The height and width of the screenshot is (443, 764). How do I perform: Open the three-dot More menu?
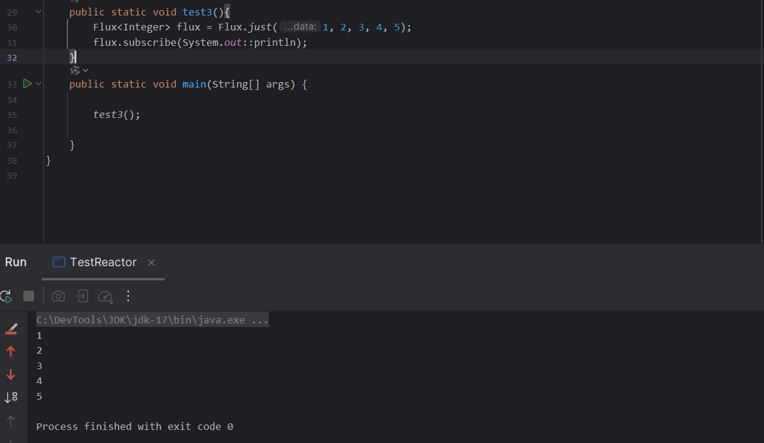(x=128, y=296)
